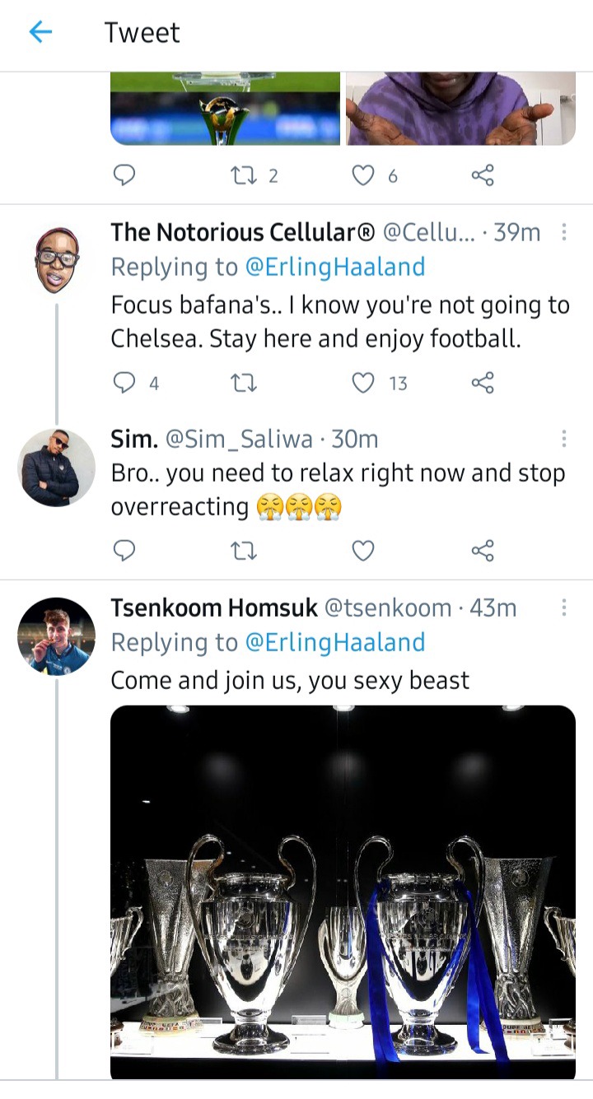Retweet Sim's overreacting tweet

(243, 550)
